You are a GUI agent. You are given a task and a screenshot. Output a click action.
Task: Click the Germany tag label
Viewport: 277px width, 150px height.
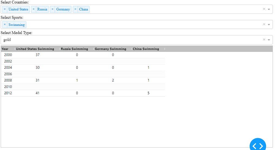(63, 9)
